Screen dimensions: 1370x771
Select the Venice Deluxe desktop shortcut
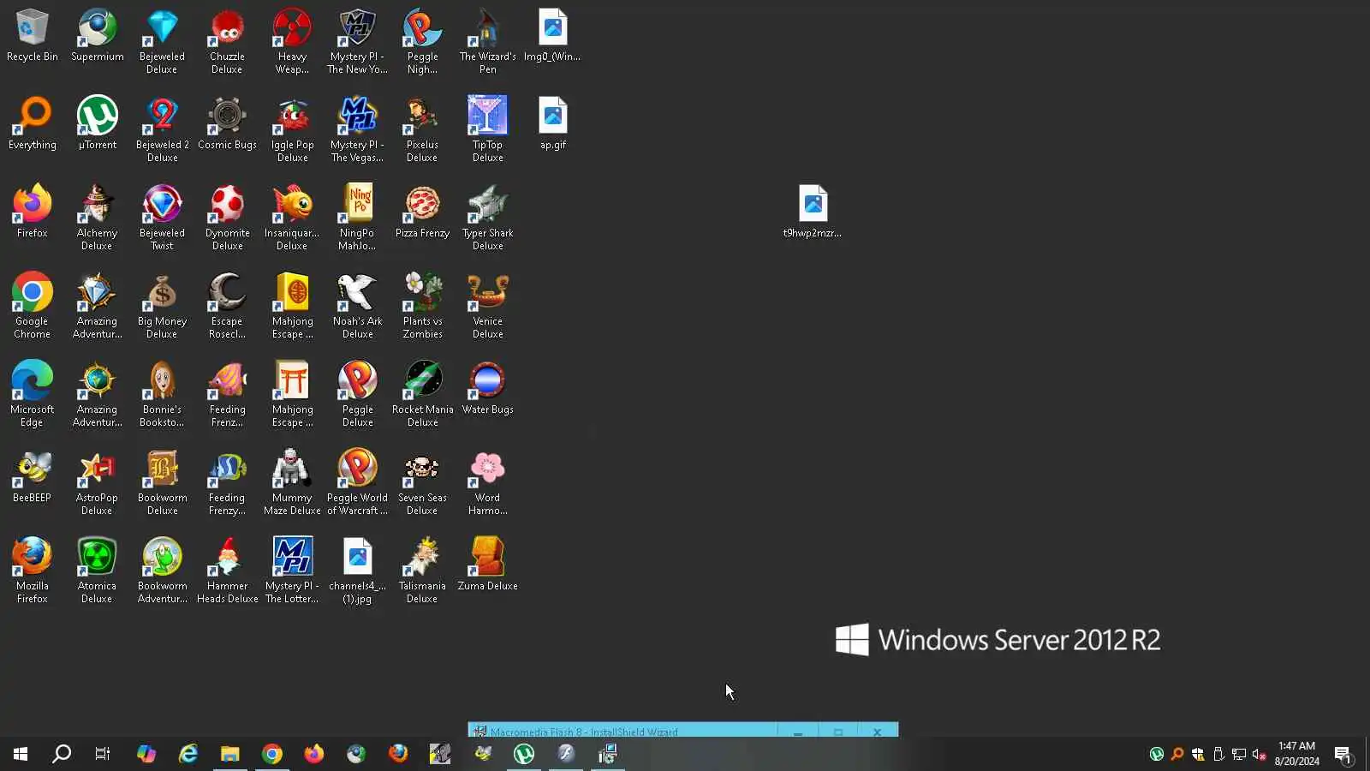487,306
